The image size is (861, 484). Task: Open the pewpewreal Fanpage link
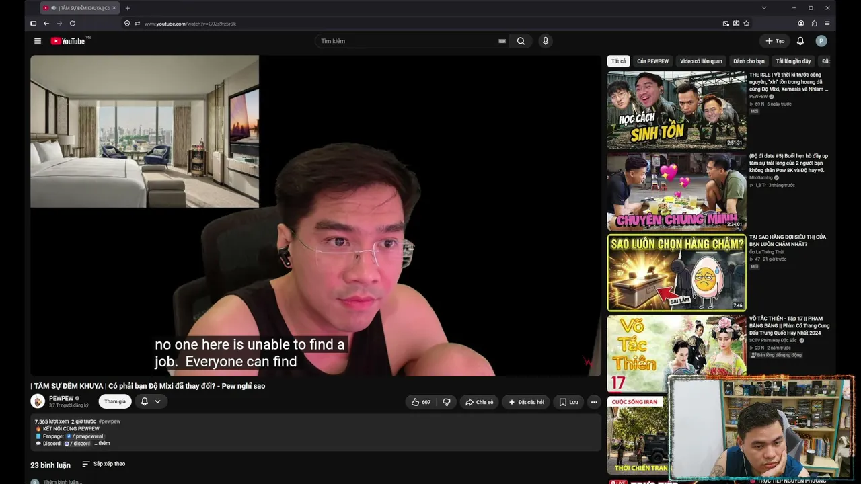point(85,436)
